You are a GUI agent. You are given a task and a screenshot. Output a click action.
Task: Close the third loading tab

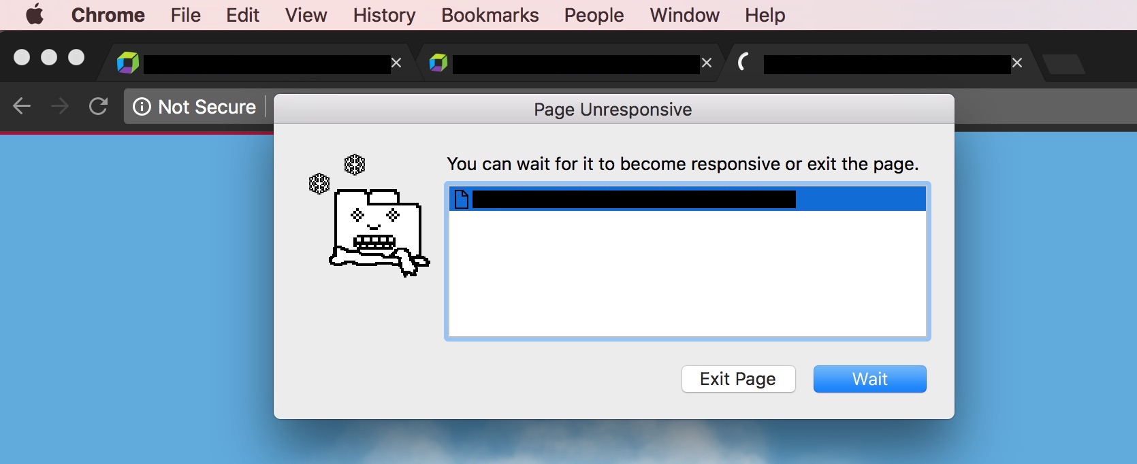click(1017, 63)
